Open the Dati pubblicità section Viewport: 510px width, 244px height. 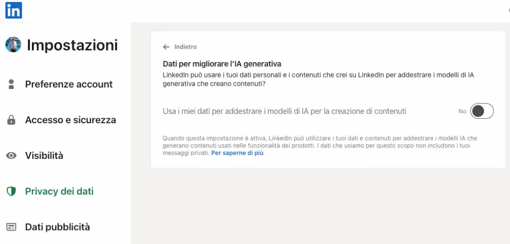pyautogui.click(x=58, y=227)
